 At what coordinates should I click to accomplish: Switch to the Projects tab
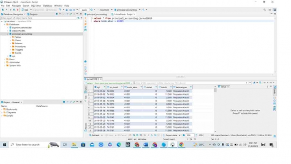click(x=33, y=14)
